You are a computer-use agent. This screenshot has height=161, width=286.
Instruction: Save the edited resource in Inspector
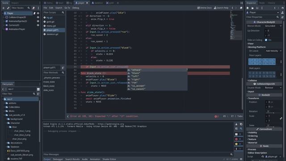pyautogui.click(x=257, y=8)
